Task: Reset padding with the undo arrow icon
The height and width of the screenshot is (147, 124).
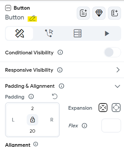Action: (x=55, y=96)
